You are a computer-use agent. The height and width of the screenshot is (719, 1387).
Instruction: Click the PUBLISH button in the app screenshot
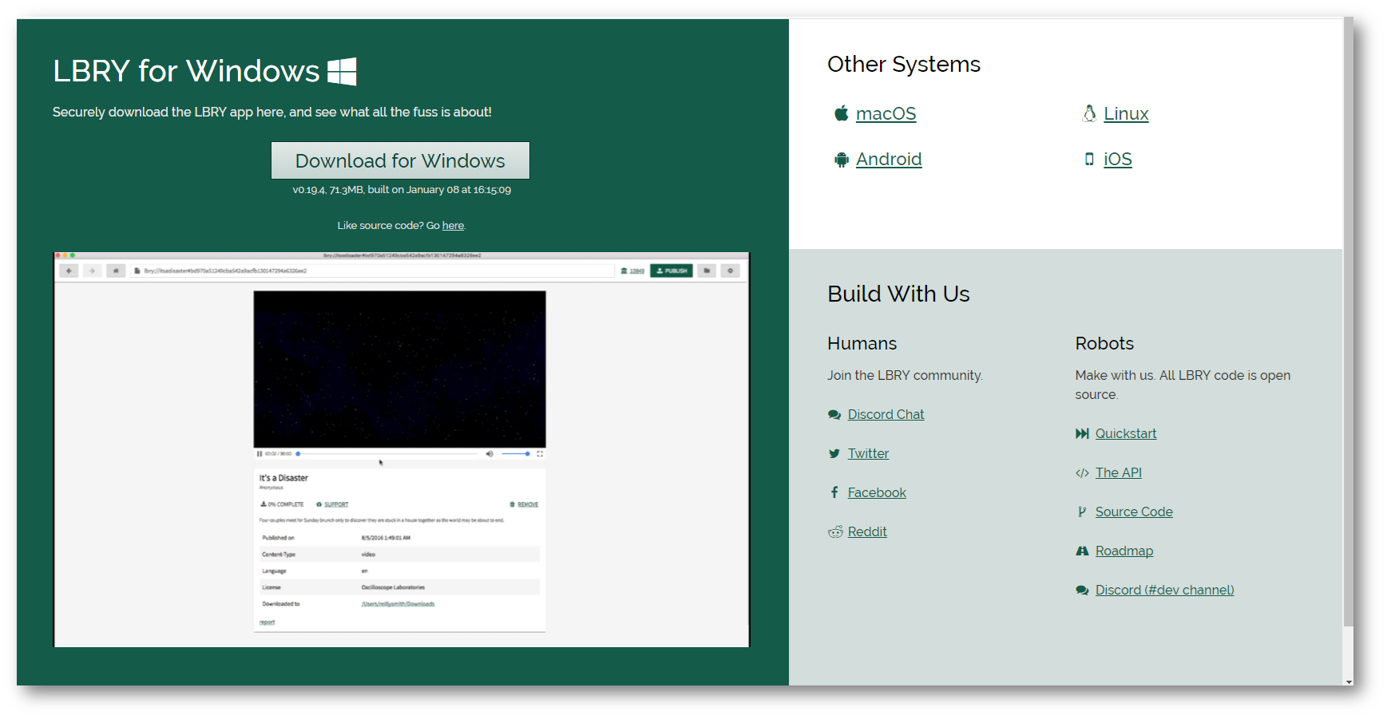pyautogui.click(x=672, y=271)
